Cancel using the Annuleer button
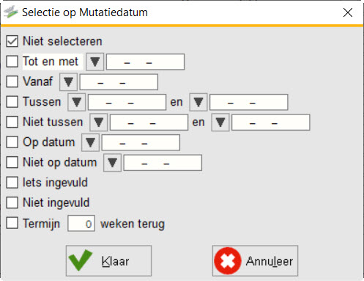The height and width of the screenshot is (281, 364). click(x=255, y=260)
